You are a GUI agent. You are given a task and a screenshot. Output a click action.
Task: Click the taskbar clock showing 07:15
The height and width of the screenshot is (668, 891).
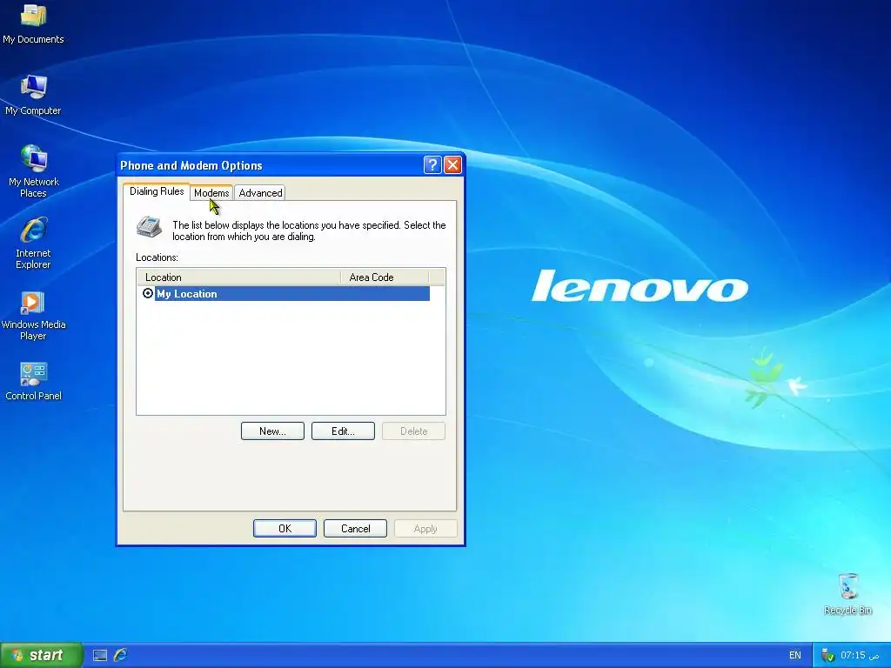pos(860,656)
